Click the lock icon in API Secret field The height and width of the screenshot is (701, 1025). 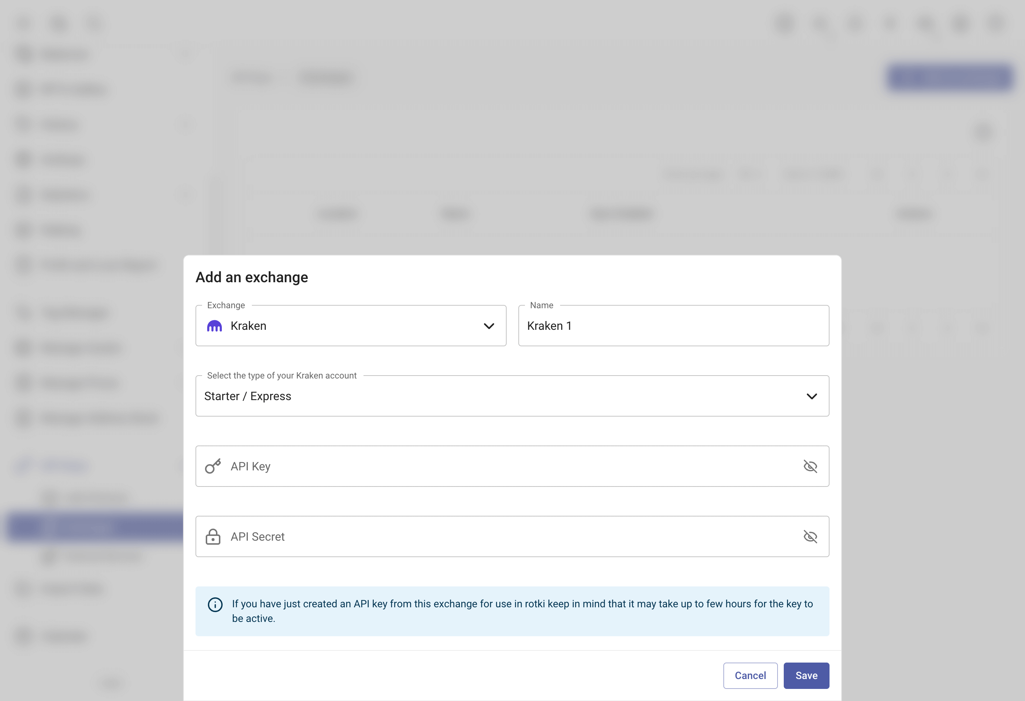(x=213, y=536)
